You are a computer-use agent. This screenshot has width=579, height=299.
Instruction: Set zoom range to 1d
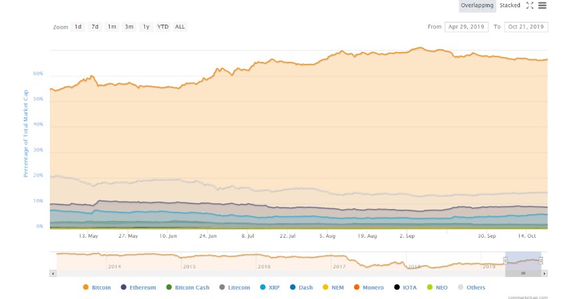[x=78, y=27]
